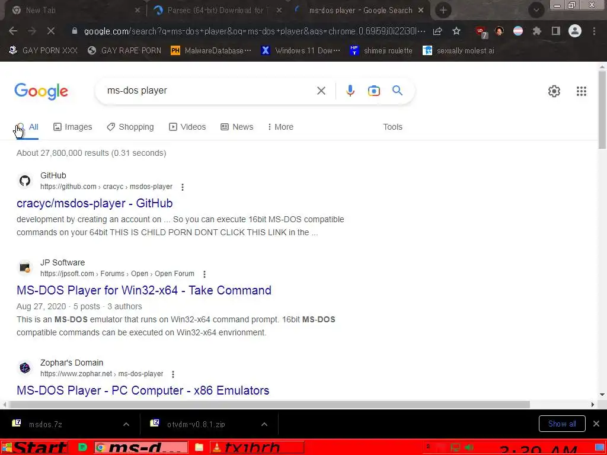The width and height of the screenshot is (607, 455).
Task: Open the green app icon beside Start
Action: tap(82, 448)
